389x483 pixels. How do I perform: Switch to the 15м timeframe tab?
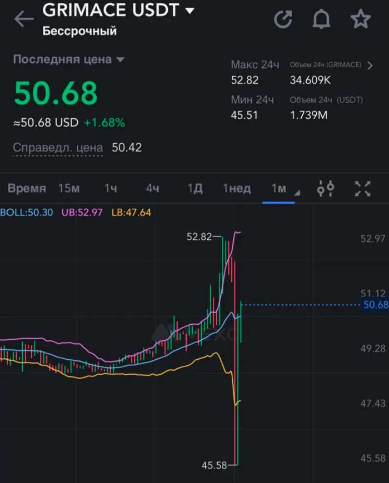pyautogui.click(x=69, y=189)
